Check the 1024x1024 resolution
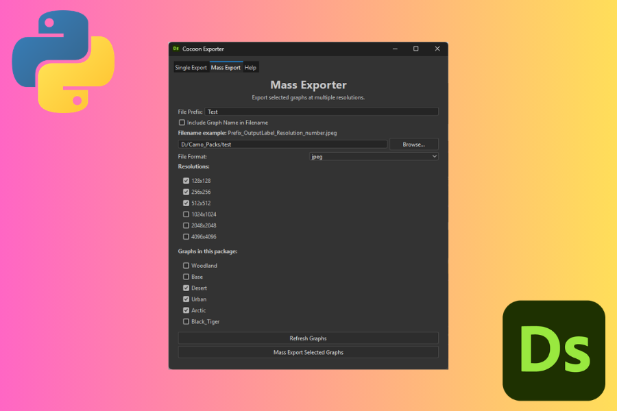Viewport: 617px width, 411px height. [186, 214]
